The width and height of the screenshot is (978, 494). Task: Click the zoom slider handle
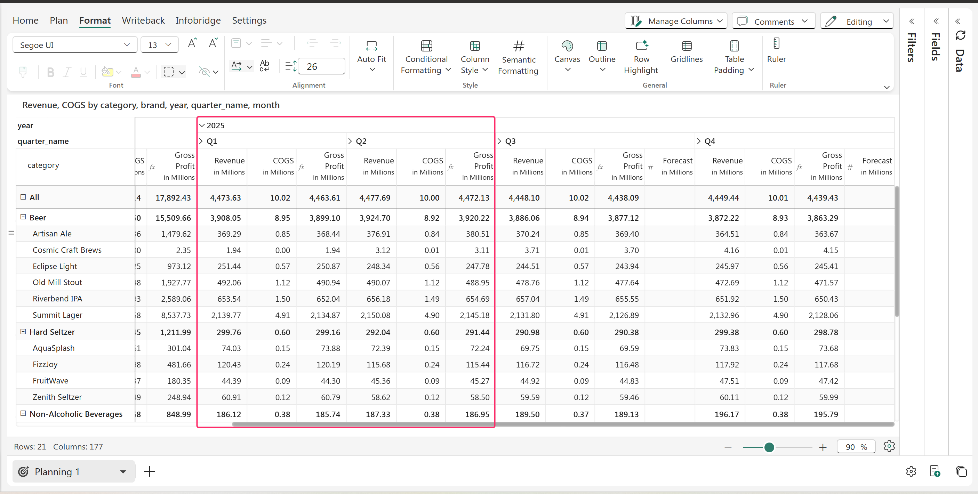769,447
